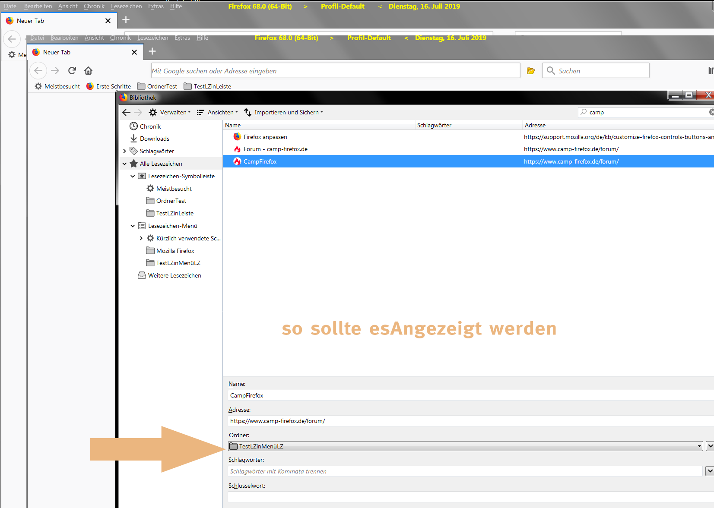The image size is (714, 508).
Task: Click the Lesezeichen-Symbolleiste toolbar icon in tree
Action: pyautogui.click(x=142, y=176)
